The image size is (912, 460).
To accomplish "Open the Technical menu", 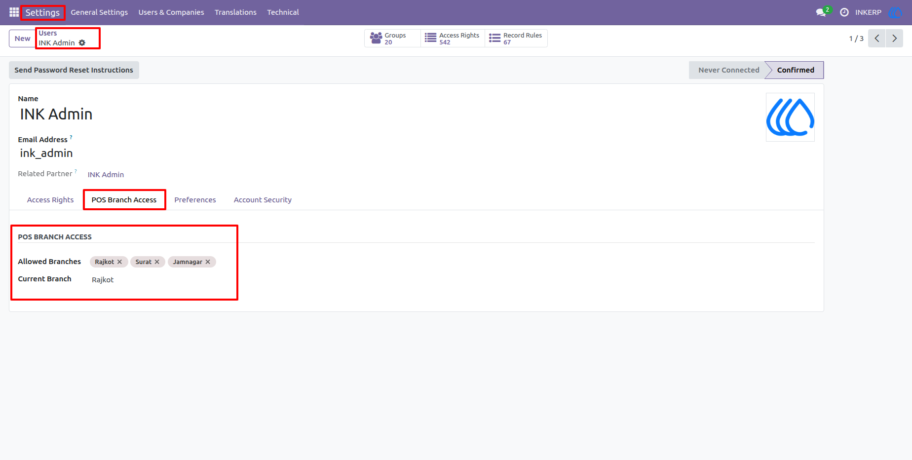I will pos(283,12).
